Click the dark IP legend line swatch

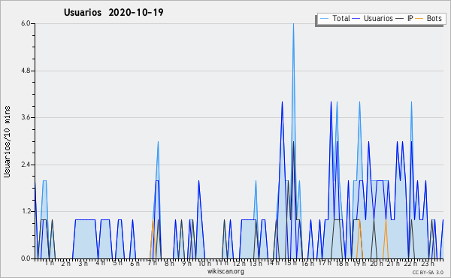click(400, 18)
